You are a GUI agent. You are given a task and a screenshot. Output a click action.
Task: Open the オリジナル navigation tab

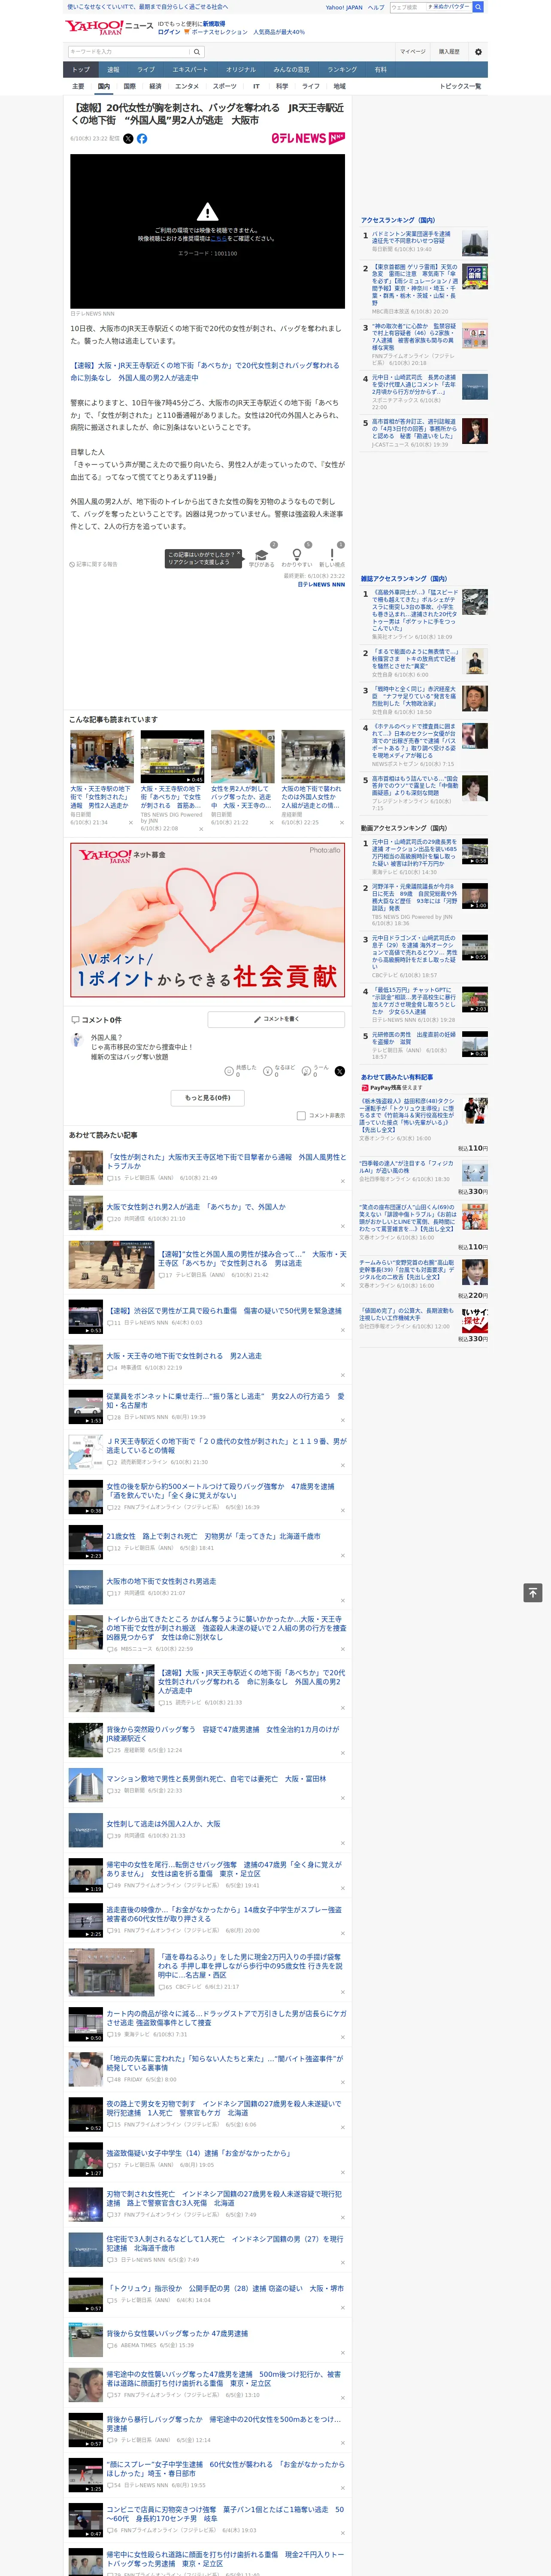[241, 70]
